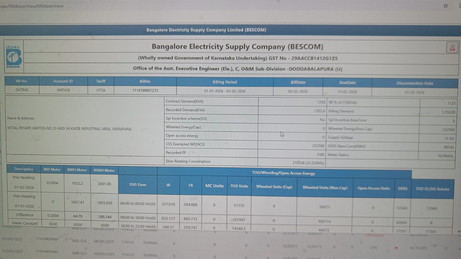Select KWH present reading 1922.2

click(77, 183)
